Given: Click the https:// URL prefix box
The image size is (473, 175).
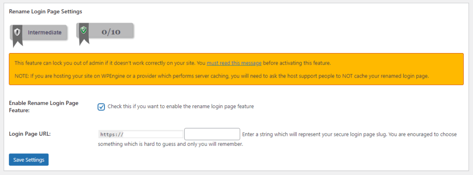Looking at the screenshot, I should [140, 134].
